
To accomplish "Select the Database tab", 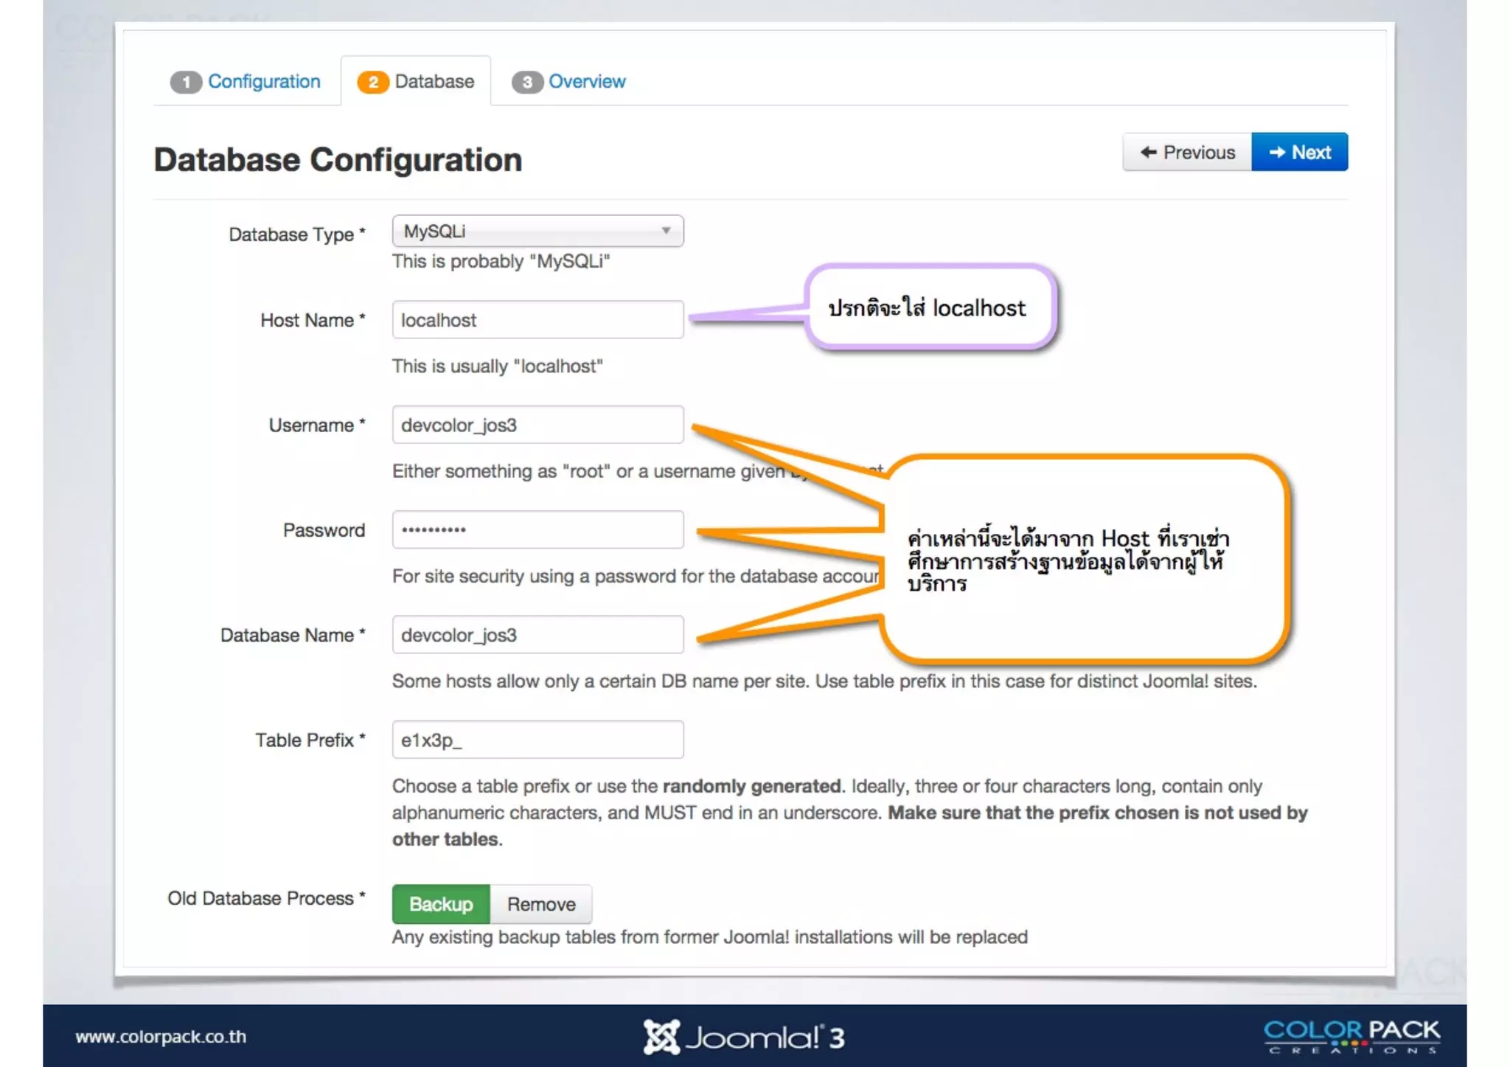I will tap(434, 81).
